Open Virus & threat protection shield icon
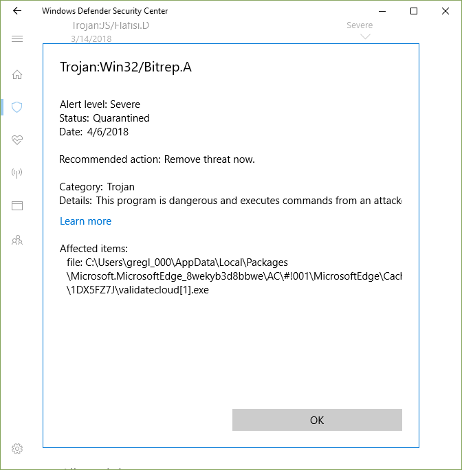This screenshot has width=462, height=470. [x=17, y=107]
